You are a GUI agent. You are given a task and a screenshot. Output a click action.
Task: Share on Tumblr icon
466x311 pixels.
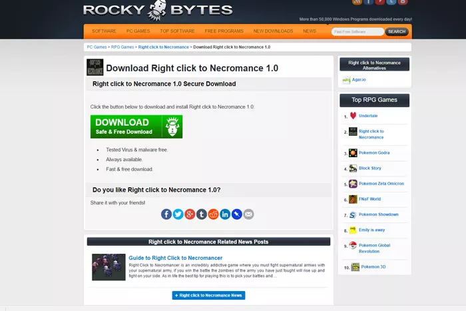[202, 214]
